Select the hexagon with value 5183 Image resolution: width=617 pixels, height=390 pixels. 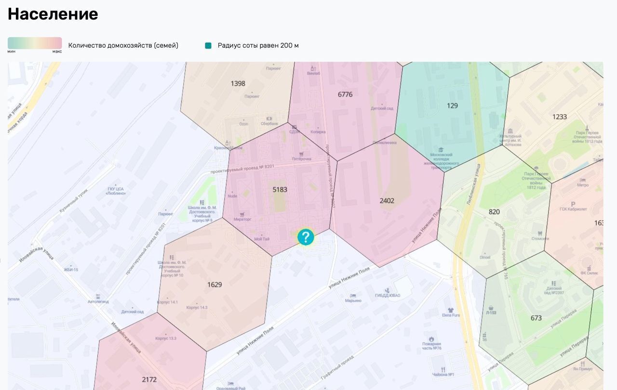[280, 189]
